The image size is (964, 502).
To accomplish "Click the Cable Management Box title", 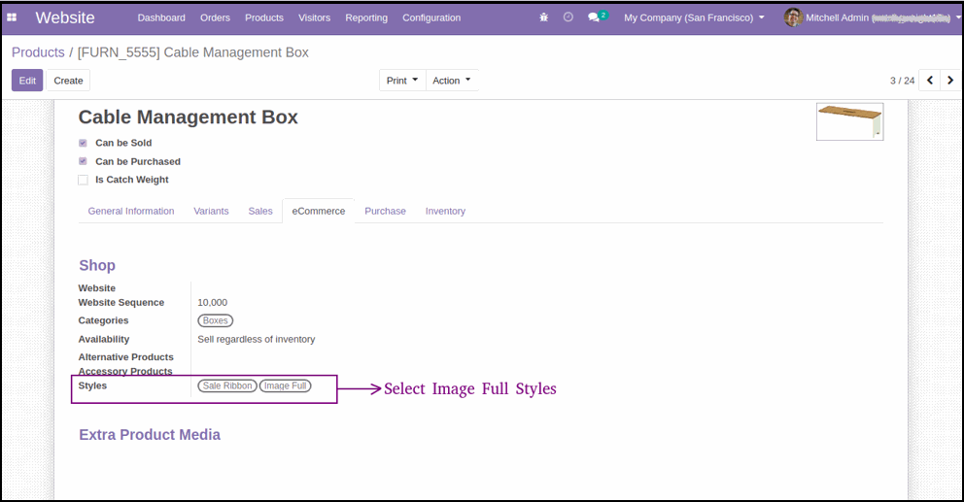I will pos(189,117).
